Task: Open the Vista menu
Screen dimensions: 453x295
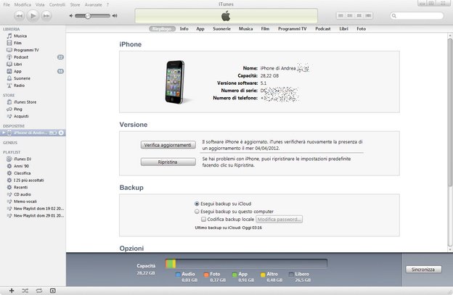Action: click(x=40, y=4)
